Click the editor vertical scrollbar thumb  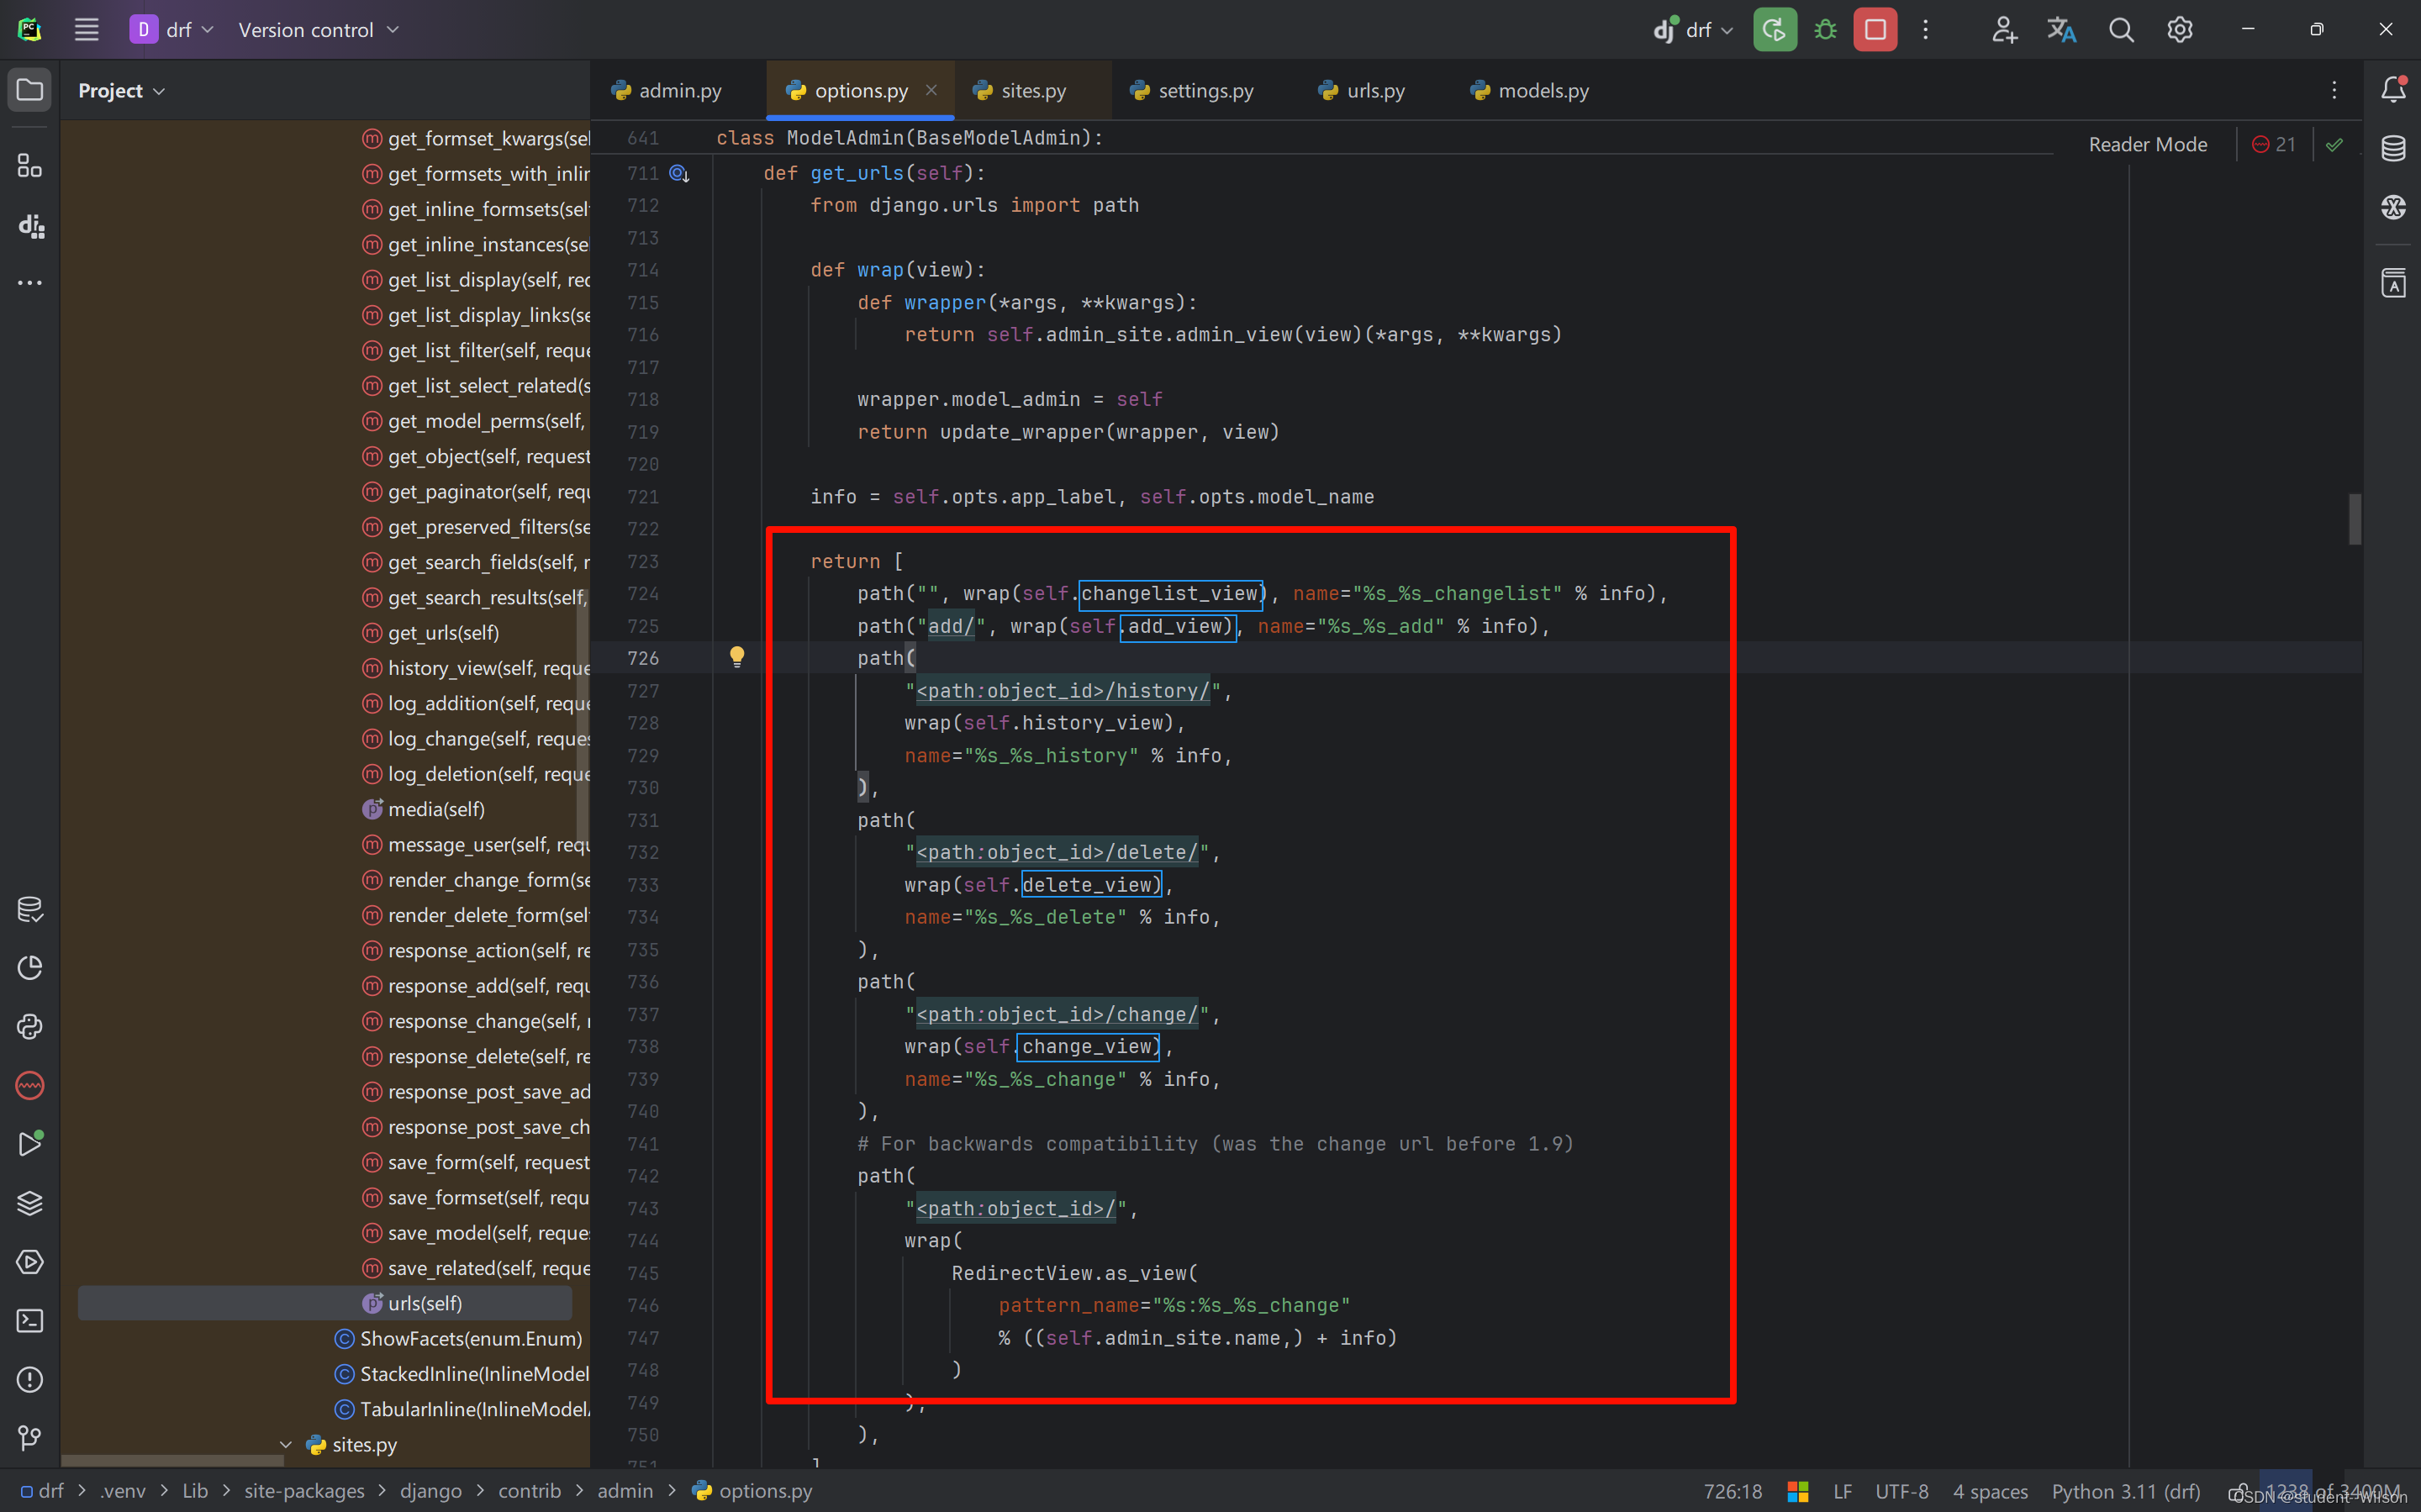[x=2355, y=519]
